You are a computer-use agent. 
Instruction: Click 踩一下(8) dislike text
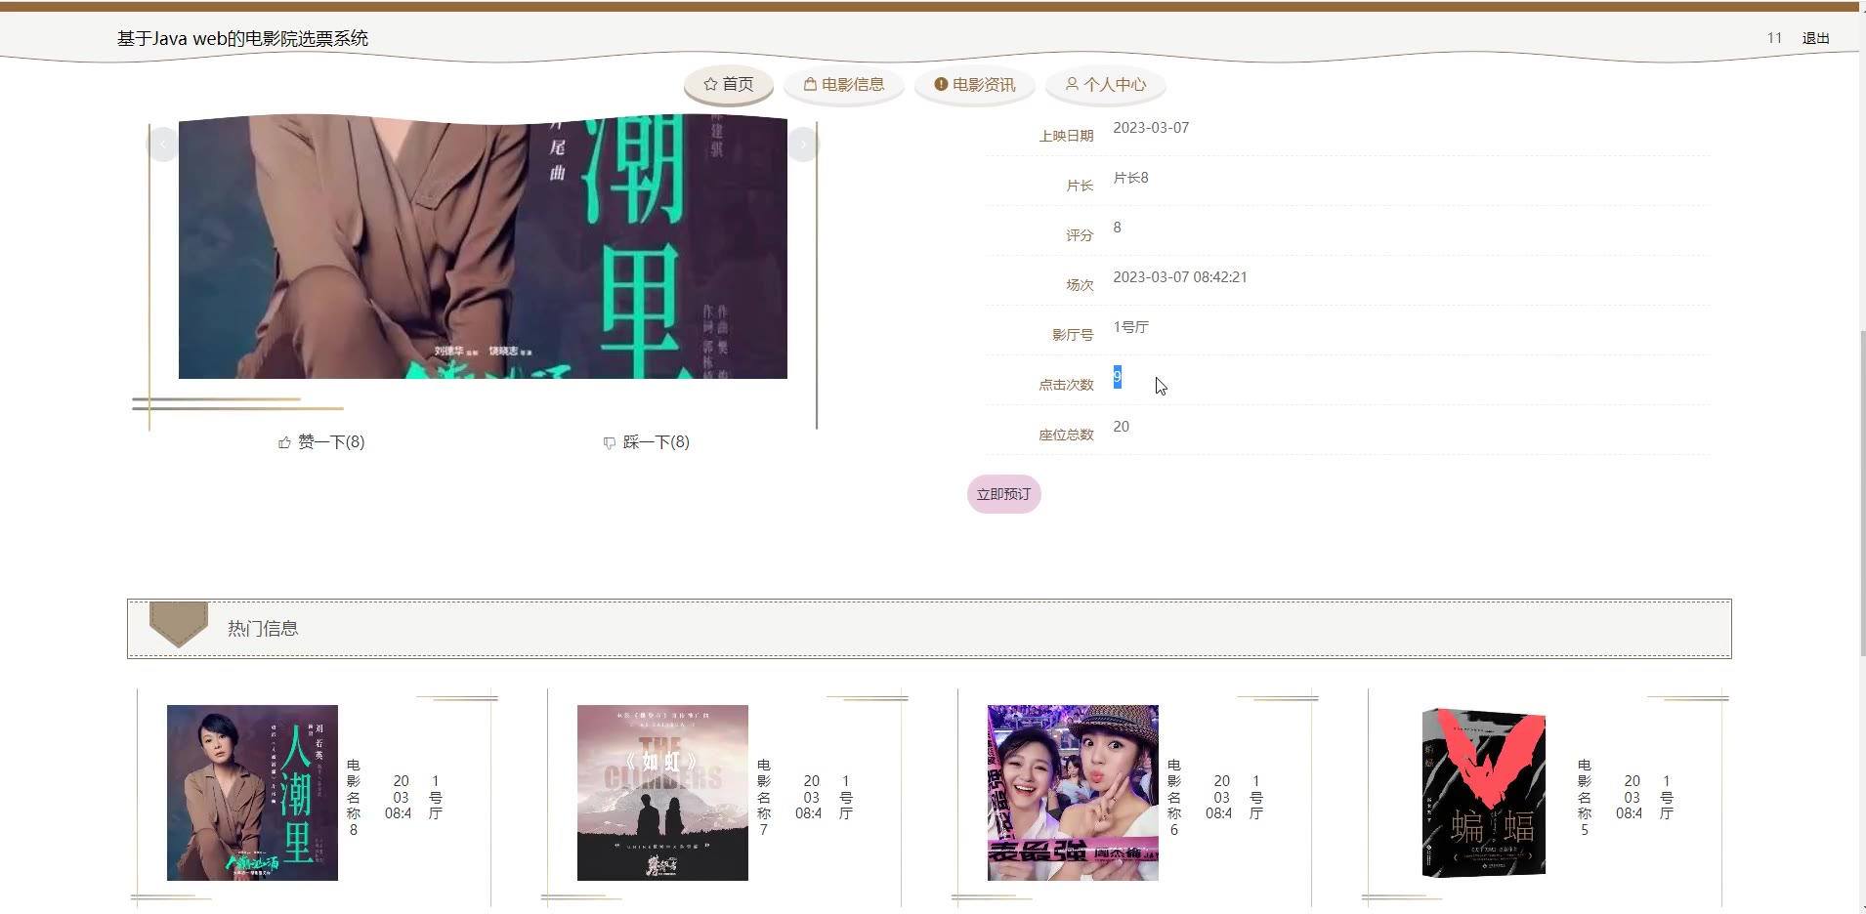[657, 442]
